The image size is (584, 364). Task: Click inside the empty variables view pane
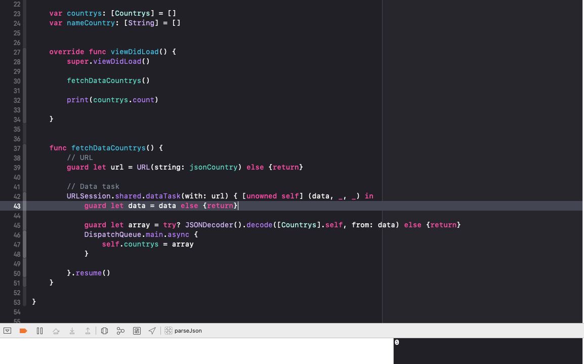point(196,351)
